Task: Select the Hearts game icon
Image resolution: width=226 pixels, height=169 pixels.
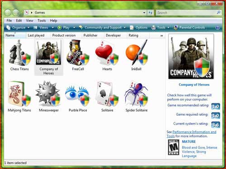Action: tap(107, 53)
